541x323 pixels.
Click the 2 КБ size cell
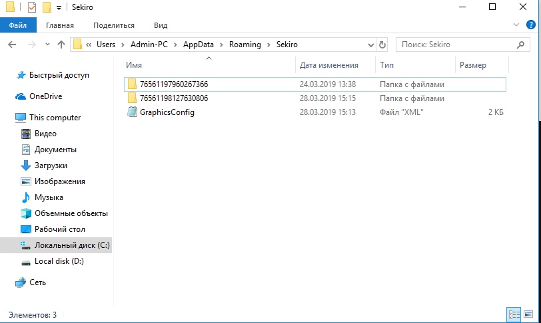click(x=496, y=112)
